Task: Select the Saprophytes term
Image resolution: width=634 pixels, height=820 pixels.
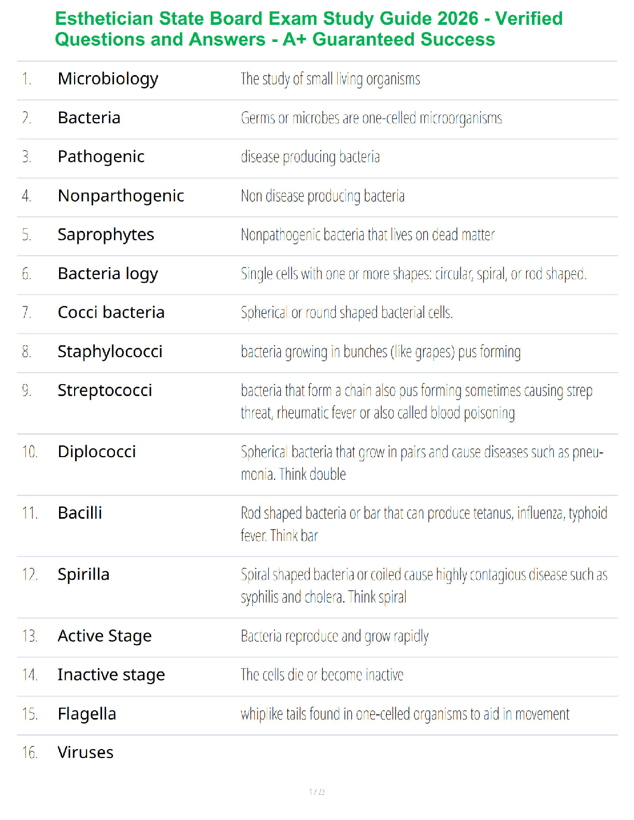Action: pyautogui.click(x=106, y=235)
